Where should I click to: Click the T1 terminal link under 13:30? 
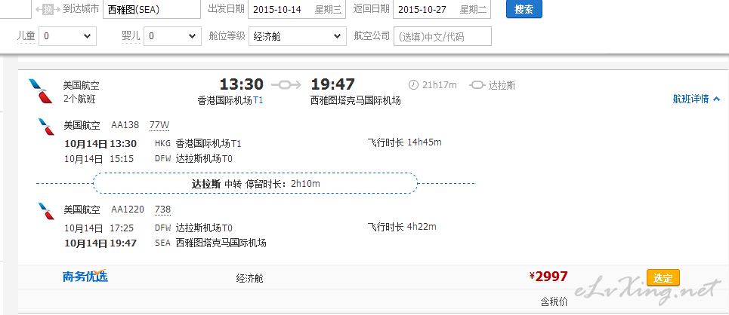(258, 100)
